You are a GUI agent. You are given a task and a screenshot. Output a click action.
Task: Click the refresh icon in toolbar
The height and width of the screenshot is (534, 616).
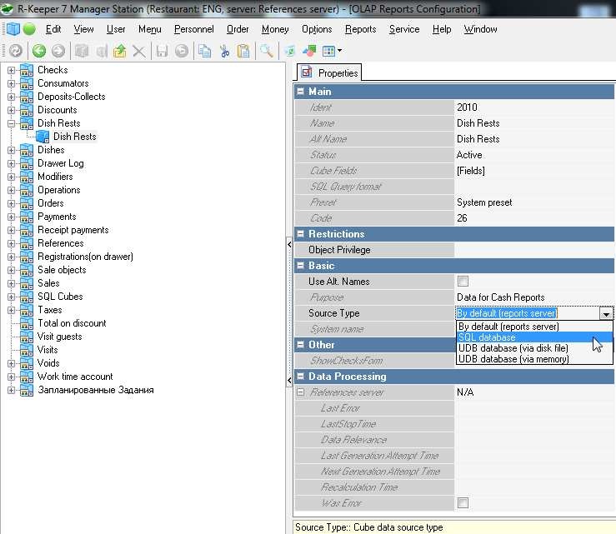(15, 51)
